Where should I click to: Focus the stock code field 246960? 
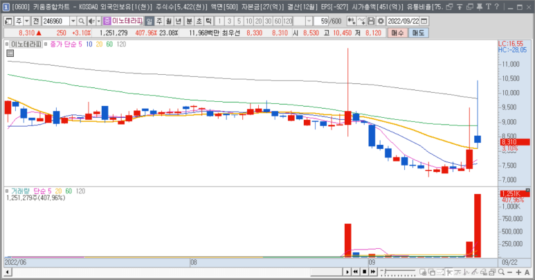pyautogui.click(x=55, y=21)
